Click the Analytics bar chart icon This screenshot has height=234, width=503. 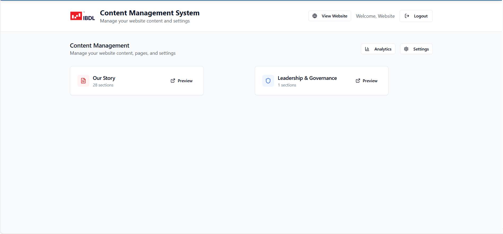[367, 49]
